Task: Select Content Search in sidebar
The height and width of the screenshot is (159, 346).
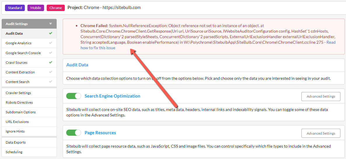Action: click(x=29, y=82)
